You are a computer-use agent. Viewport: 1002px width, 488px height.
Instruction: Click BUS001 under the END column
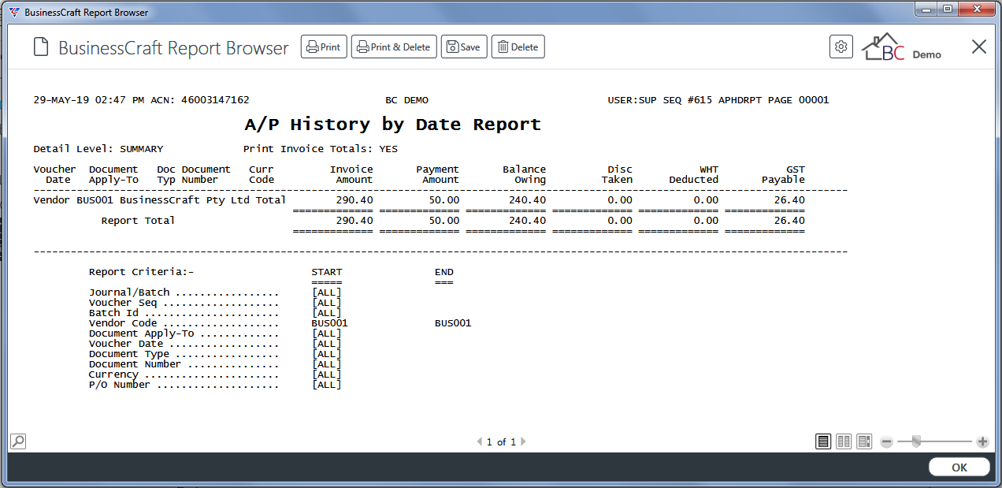point(453,323)
